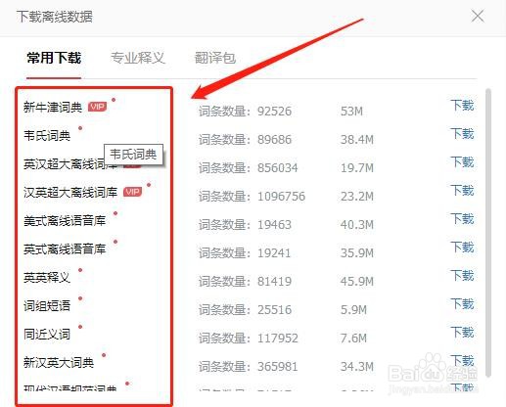Click the 7.6M size value
The image size is (506, 407).
pos(353,339)
